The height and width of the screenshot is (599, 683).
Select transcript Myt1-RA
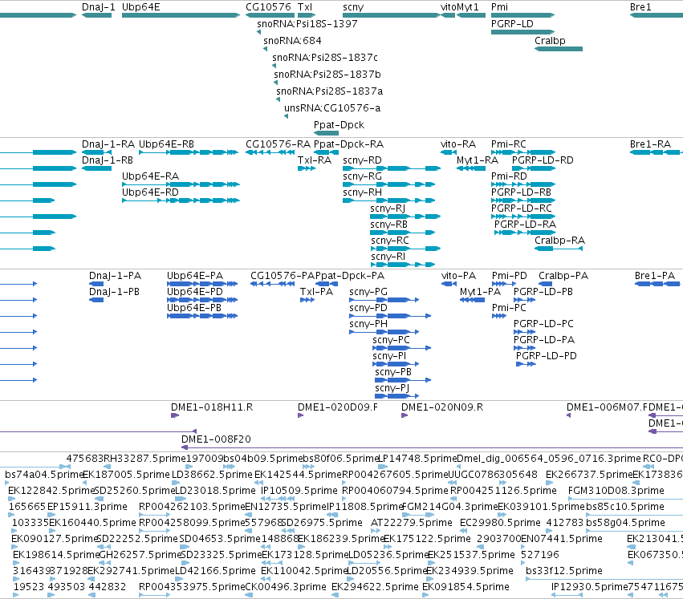coord(478,160)
